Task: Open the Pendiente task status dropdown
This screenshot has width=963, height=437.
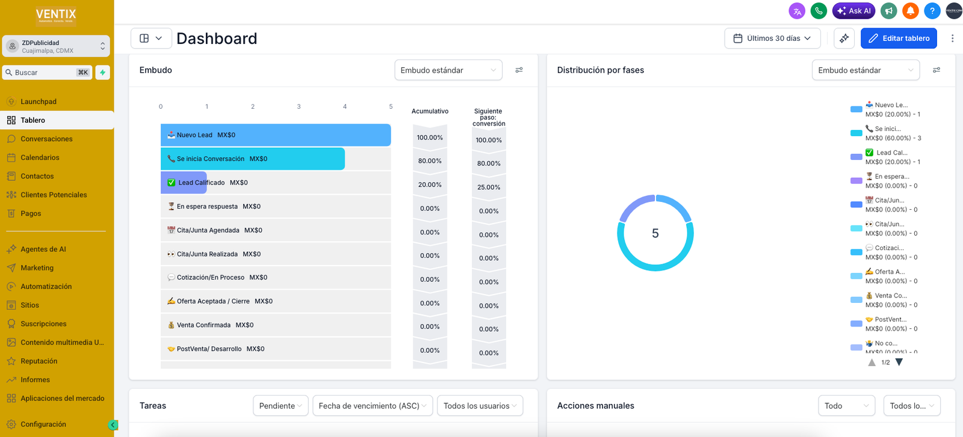Action: [x=280, y=406]
